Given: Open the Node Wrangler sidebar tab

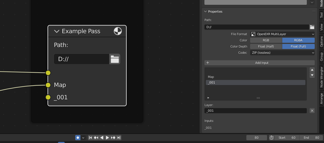Looking at the screenshot, I should pyautogui.click(x=321, y=77).
